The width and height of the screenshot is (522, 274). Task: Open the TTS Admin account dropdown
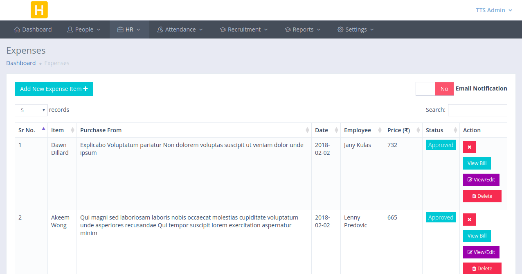pos(491,10)
